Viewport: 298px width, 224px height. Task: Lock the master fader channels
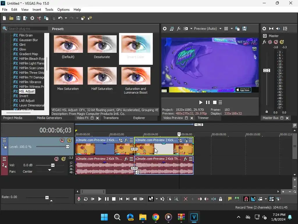pos(267,112)
